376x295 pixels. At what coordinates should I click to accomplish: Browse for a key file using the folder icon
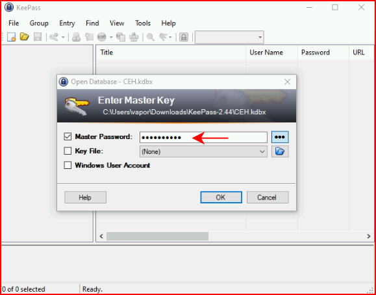point(280,151)
